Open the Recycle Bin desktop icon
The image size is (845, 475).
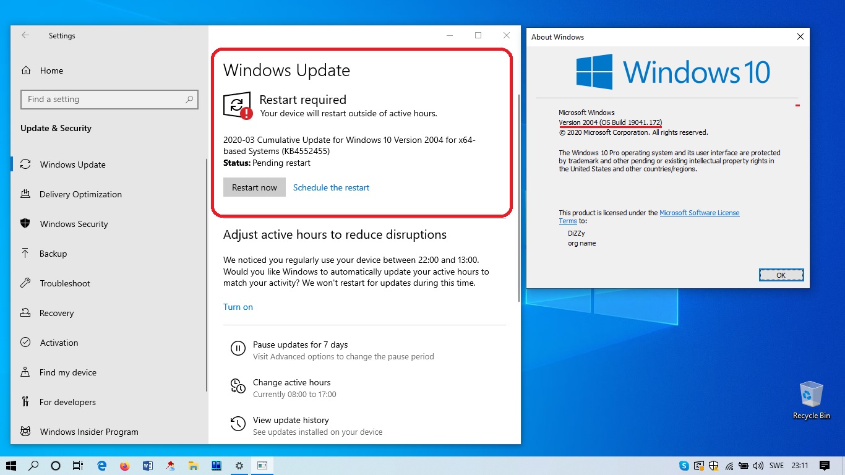click(811, 400)
